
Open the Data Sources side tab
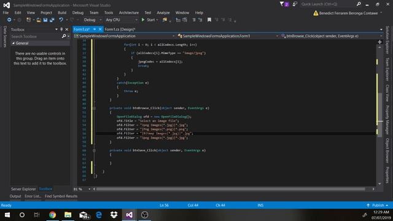click(4, 37)
